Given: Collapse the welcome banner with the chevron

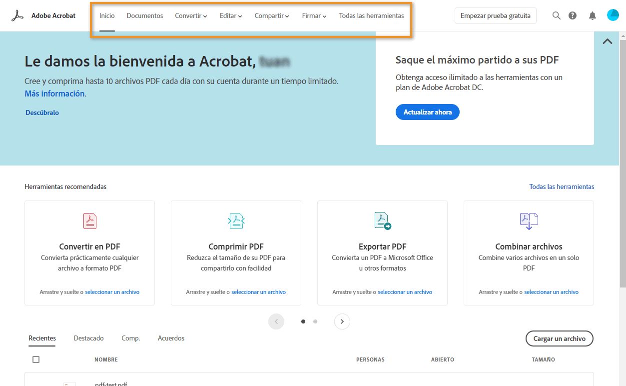Looking at the screenshot, I should (608, 41).
